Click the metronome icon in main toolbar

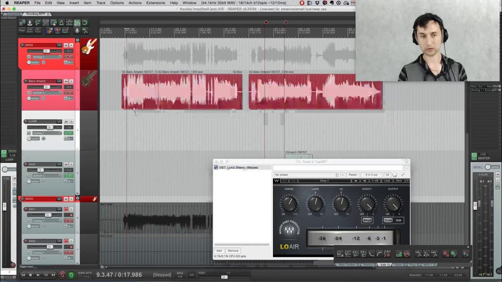pos(62,22)
